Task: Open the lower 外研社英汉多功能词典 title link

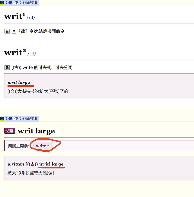Action: pyautogui.click(x=21, y=118)
